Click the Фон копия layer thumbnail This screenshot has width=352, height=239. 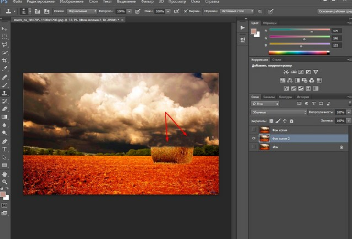pos(264,130)
